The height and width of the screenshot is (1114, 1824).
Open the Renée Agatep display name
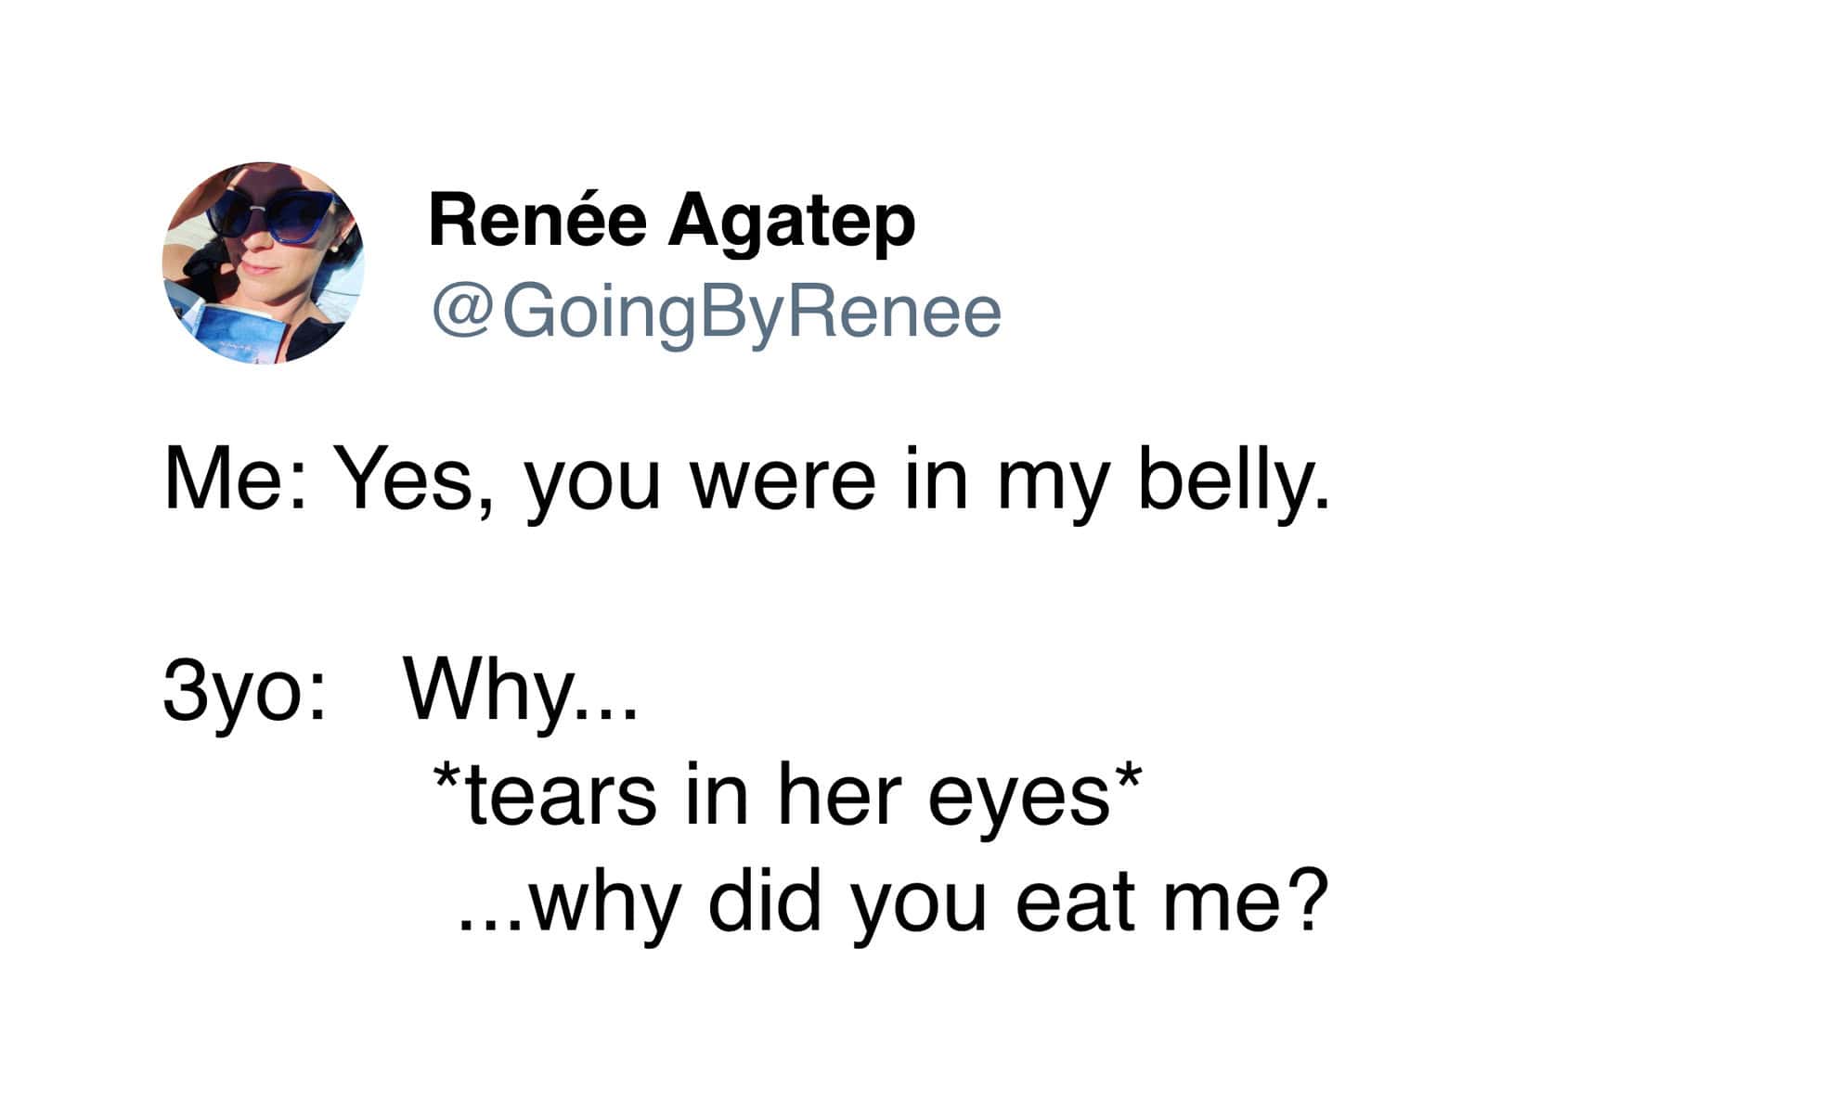point(671,221)
